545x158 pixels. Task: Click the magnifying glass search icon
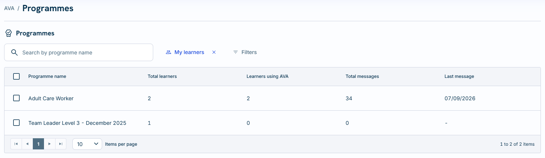point(15,53)
